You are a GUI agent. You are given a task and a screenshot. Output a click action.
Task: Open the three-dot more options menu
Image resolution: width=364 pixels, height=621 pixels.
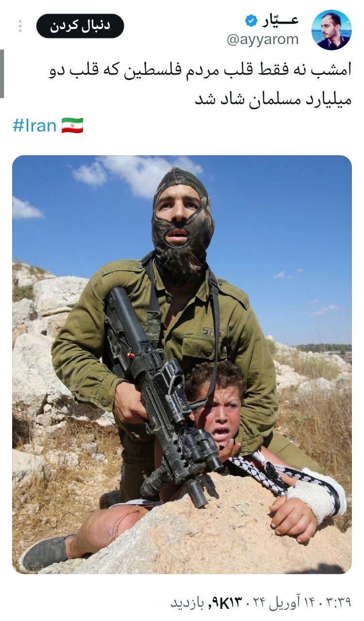[x=20, y=26]
